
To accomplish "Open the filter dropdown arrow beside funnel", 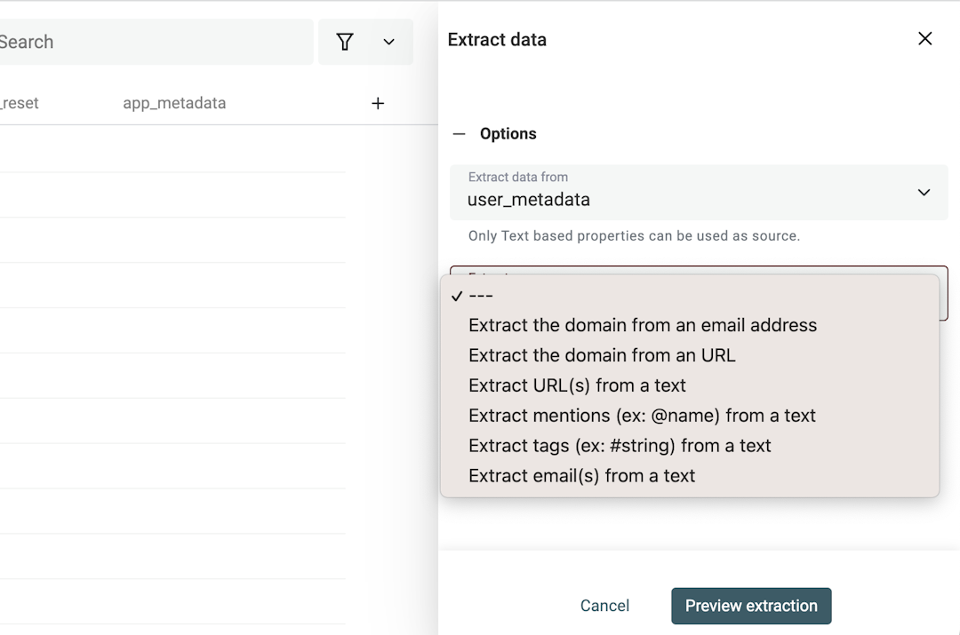I will [388, 41].
